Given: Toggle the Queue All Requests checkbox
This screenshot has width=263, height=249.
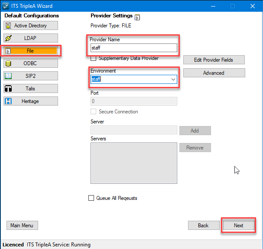Looking at the screenshot, I should click(91, 198).
